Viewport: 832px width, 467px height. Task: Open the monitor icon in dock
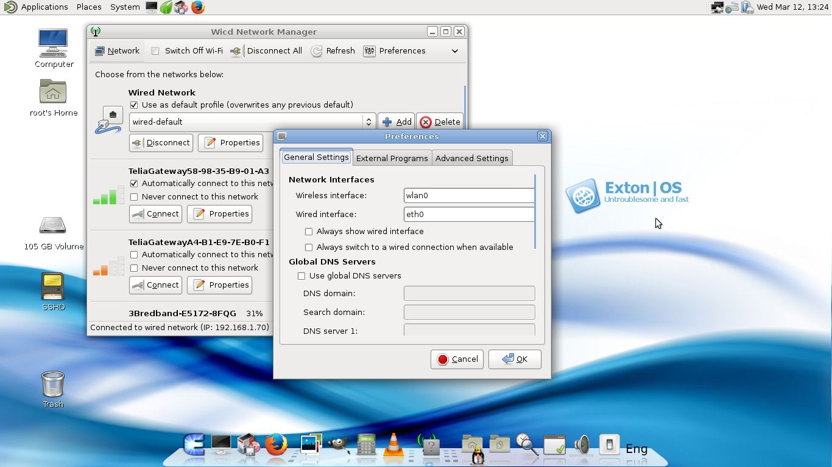221,445
